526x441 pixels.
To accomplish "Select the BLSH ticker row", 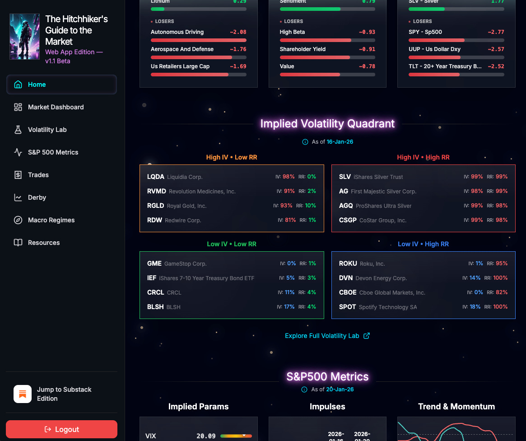I will point(232,307).
